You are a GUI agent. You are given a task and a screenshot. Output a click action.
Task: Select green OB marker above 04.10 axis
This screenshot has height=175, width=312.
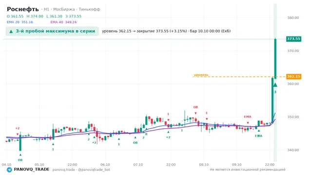click(x=20, y=160)
